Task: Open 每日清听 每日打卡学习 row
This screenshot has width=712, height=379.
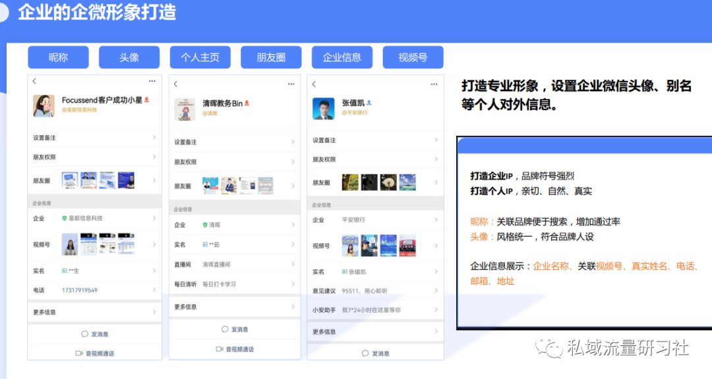Action: click(x=234, y=284)
